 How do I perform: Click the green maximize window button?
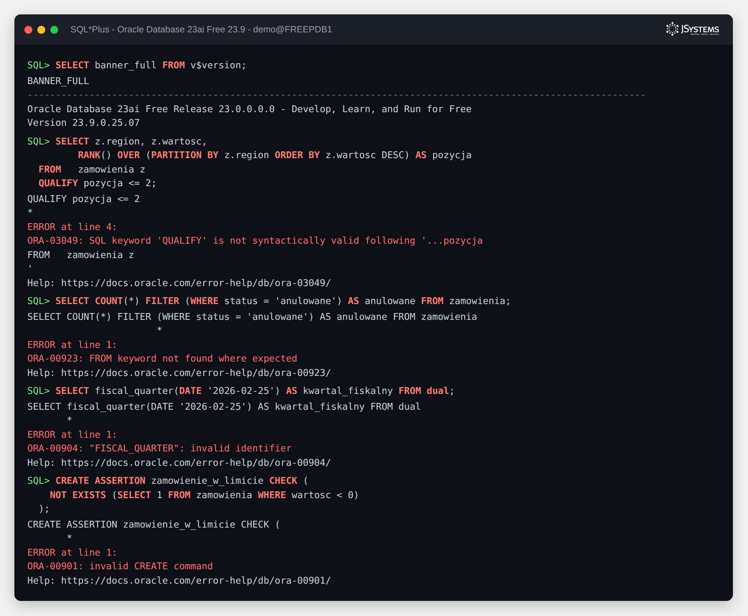[54, 30]
